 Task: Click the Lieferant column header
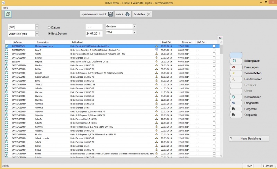[x=17, y=42]
